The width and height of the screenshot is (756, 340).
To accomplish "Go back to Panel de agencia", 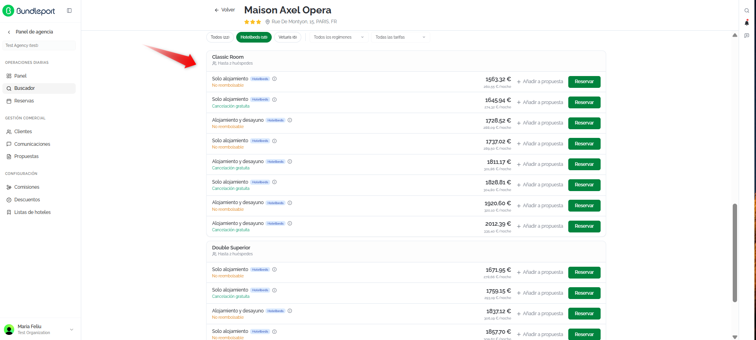I will pos(30,32).
